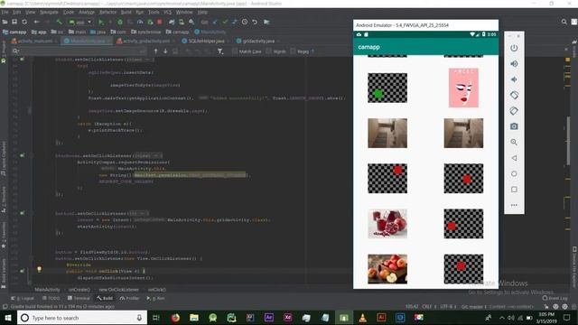Viewport: 578px width, 325px height.
Task: Open the Navigate menu
Action: tap(49, 12)
